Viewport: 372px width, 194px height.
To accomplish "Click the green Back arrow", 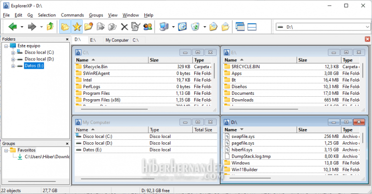I will (x=13, y=27).
